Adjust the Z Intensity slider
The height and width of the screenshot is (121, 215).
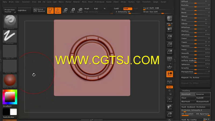click(x=128, y=12)
